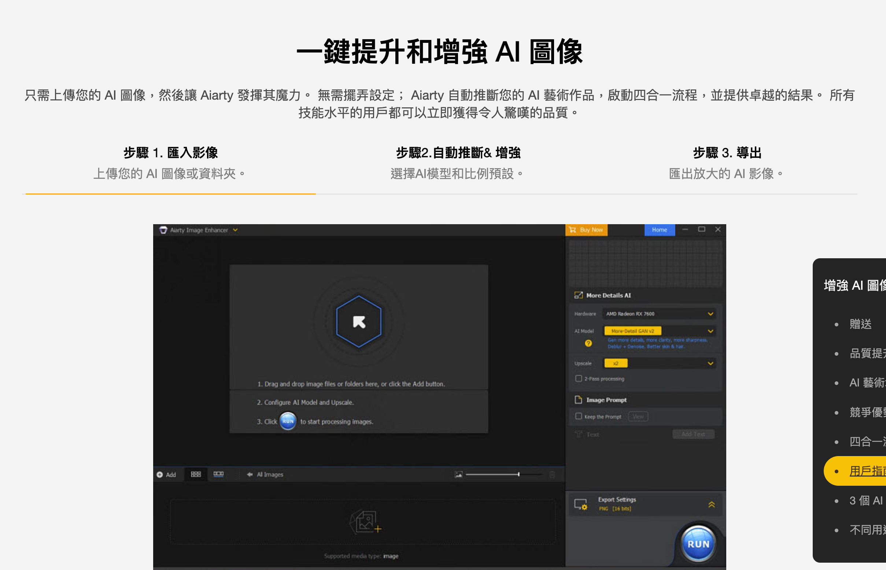Open the Hardware dropdown showing AMD Radeon RX 7600

click(659, 314)
